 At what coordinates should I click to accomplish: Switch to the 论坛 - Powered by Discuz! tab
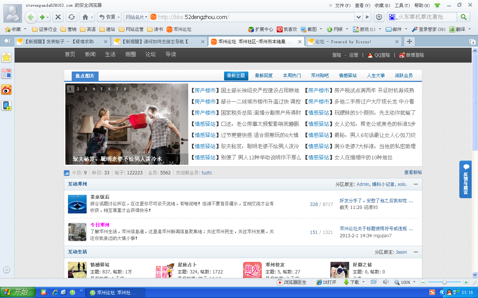[353, 42]
